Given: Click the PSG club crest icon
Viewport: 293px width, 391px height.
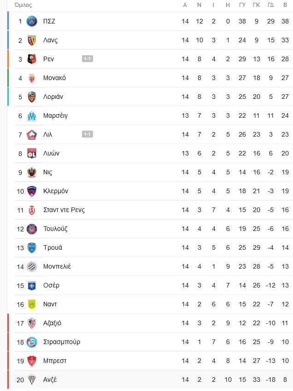Looking at the screenshot, I should 32,22.
